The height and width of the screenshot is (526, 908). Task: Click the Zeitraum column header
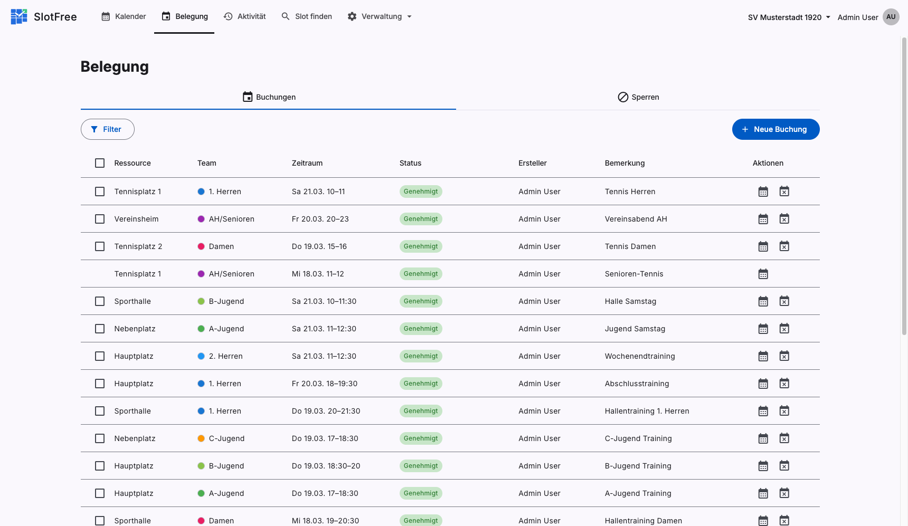307,163
